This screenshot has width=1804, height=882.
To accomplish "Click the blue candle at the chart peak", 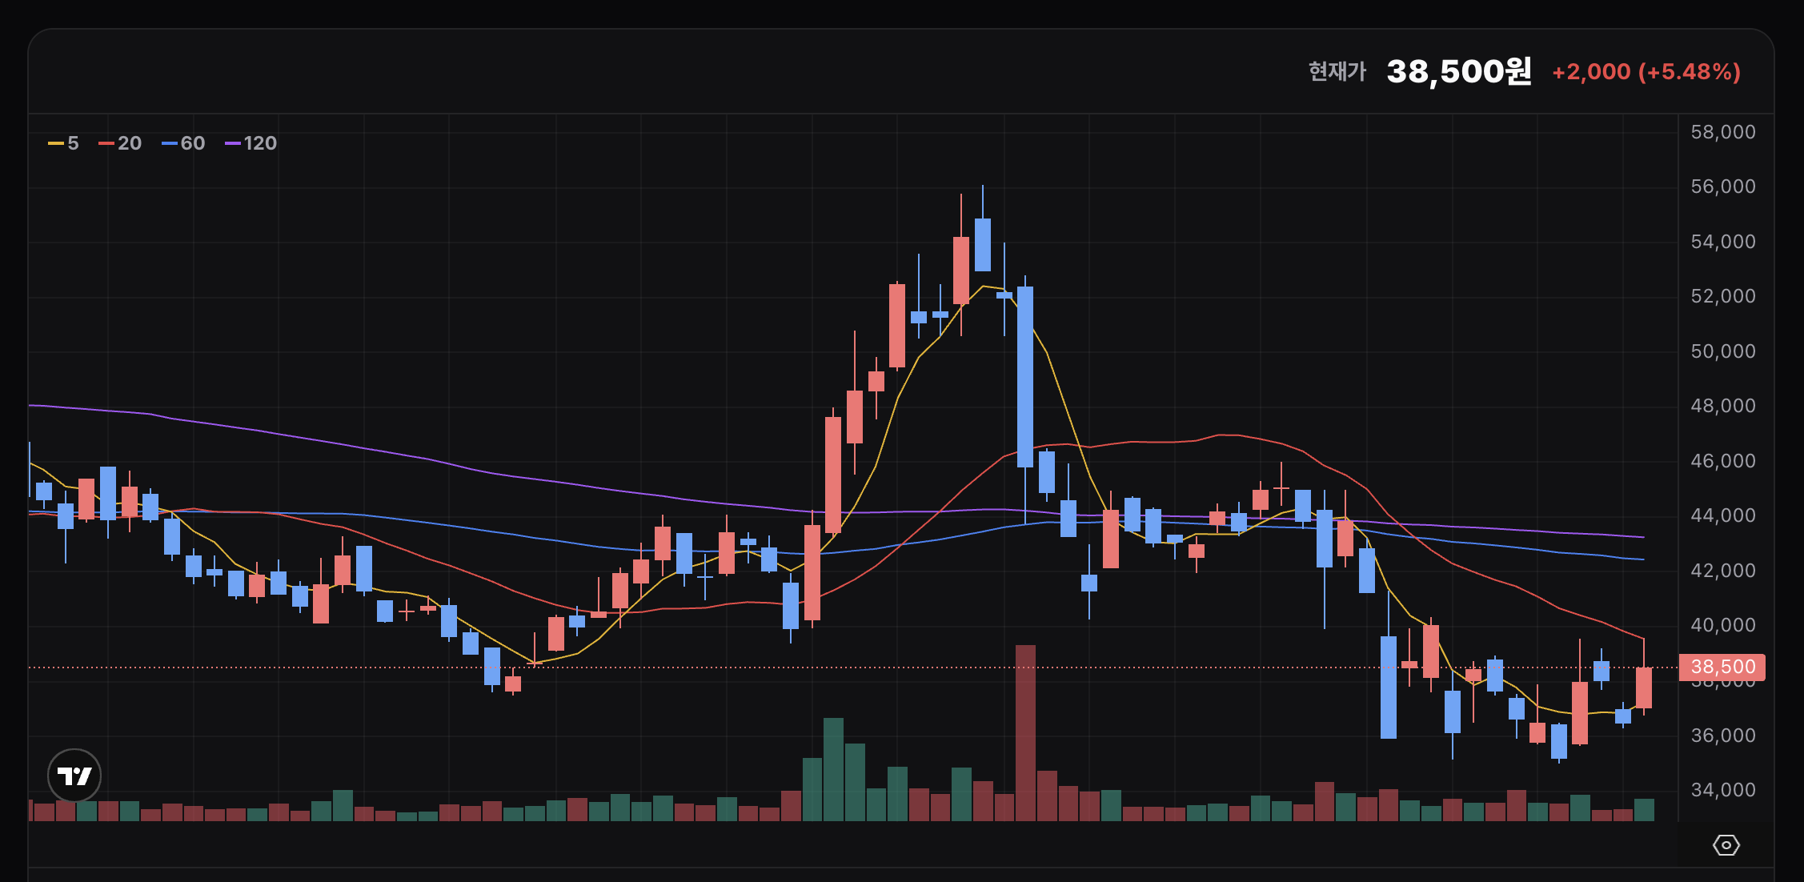I will click(x=983, y=244).
